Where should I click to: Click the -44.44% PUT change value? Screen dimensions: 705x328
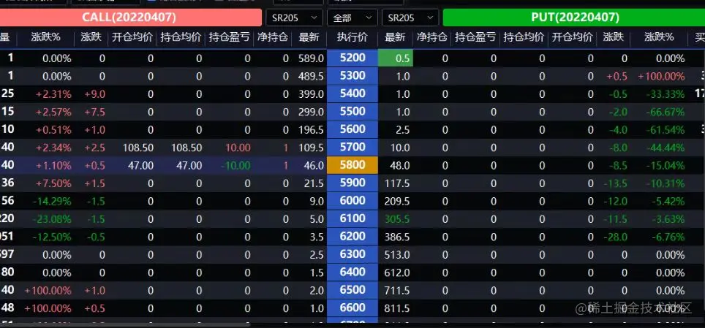[x=666, y=148]
